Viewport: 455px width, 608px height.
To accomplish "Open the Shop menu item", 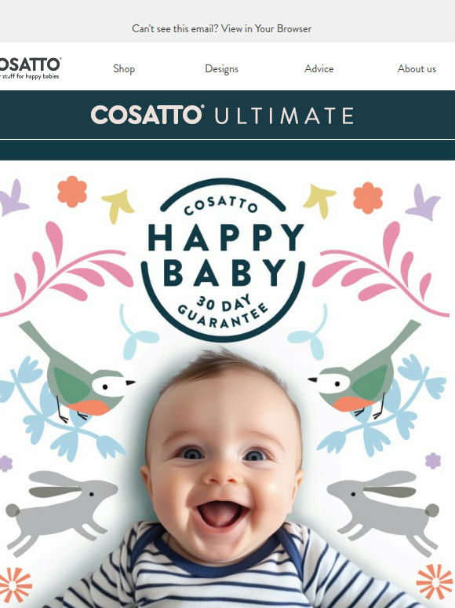I will point(124,68).
